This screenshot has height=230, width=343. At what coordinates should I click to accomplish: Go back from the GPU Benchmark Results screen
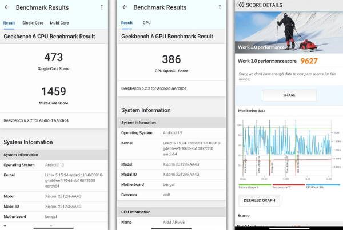point(125,7)
